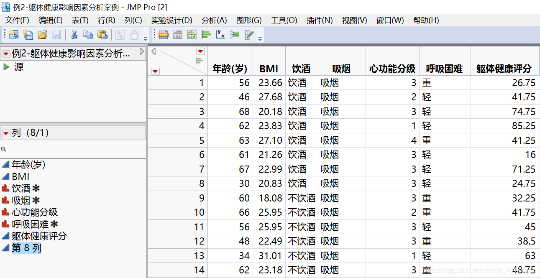Click the New Script toolbar icon
The image size is (540, 278).
pyautogui.click(x=28, y=35)
